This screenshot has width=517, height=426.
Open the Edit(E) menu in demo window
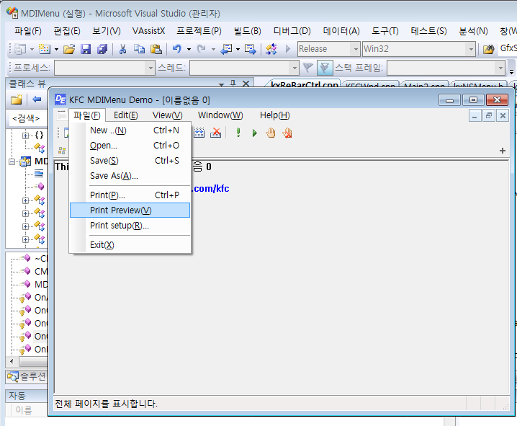tap(125, 115)
